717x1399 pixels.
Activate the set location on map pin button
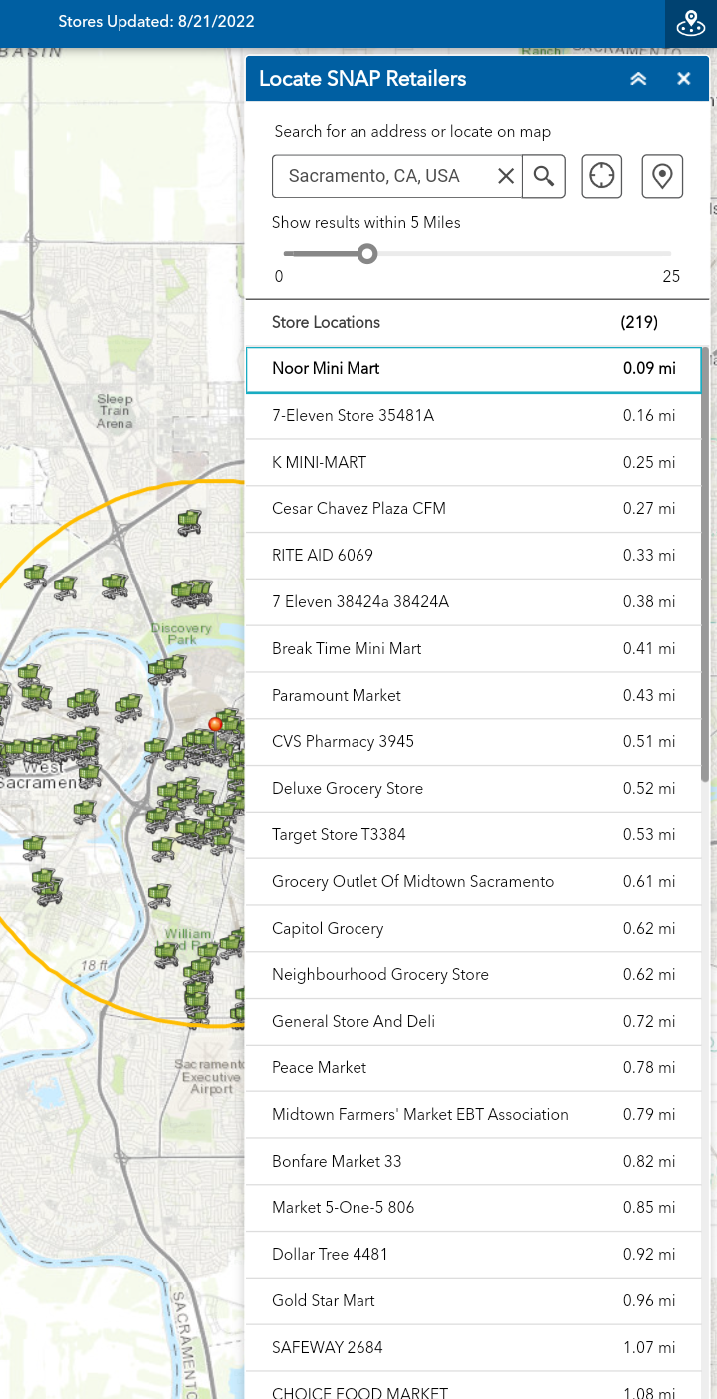pos(662,176)
